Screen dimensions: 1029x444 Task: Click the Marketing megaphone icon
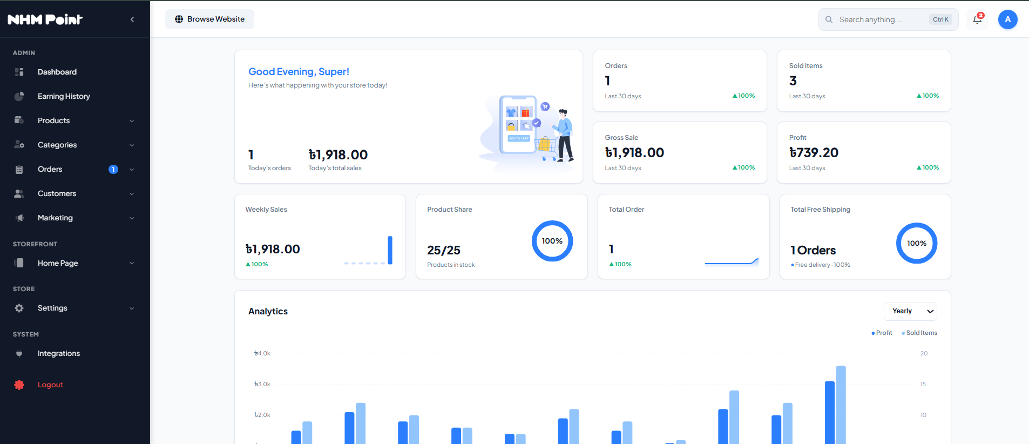[19, 218]
